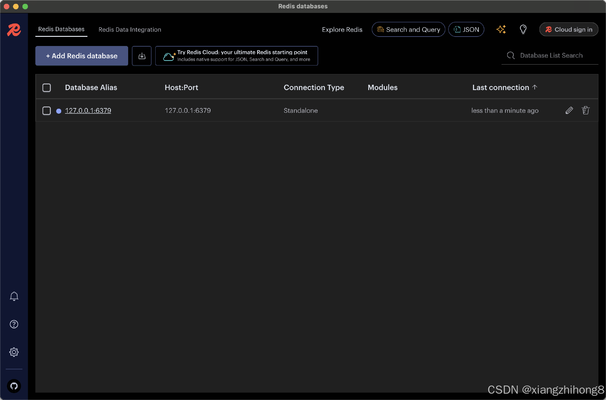
Task: Click the Cloud sign in button
Action: (x=569, y=29)
